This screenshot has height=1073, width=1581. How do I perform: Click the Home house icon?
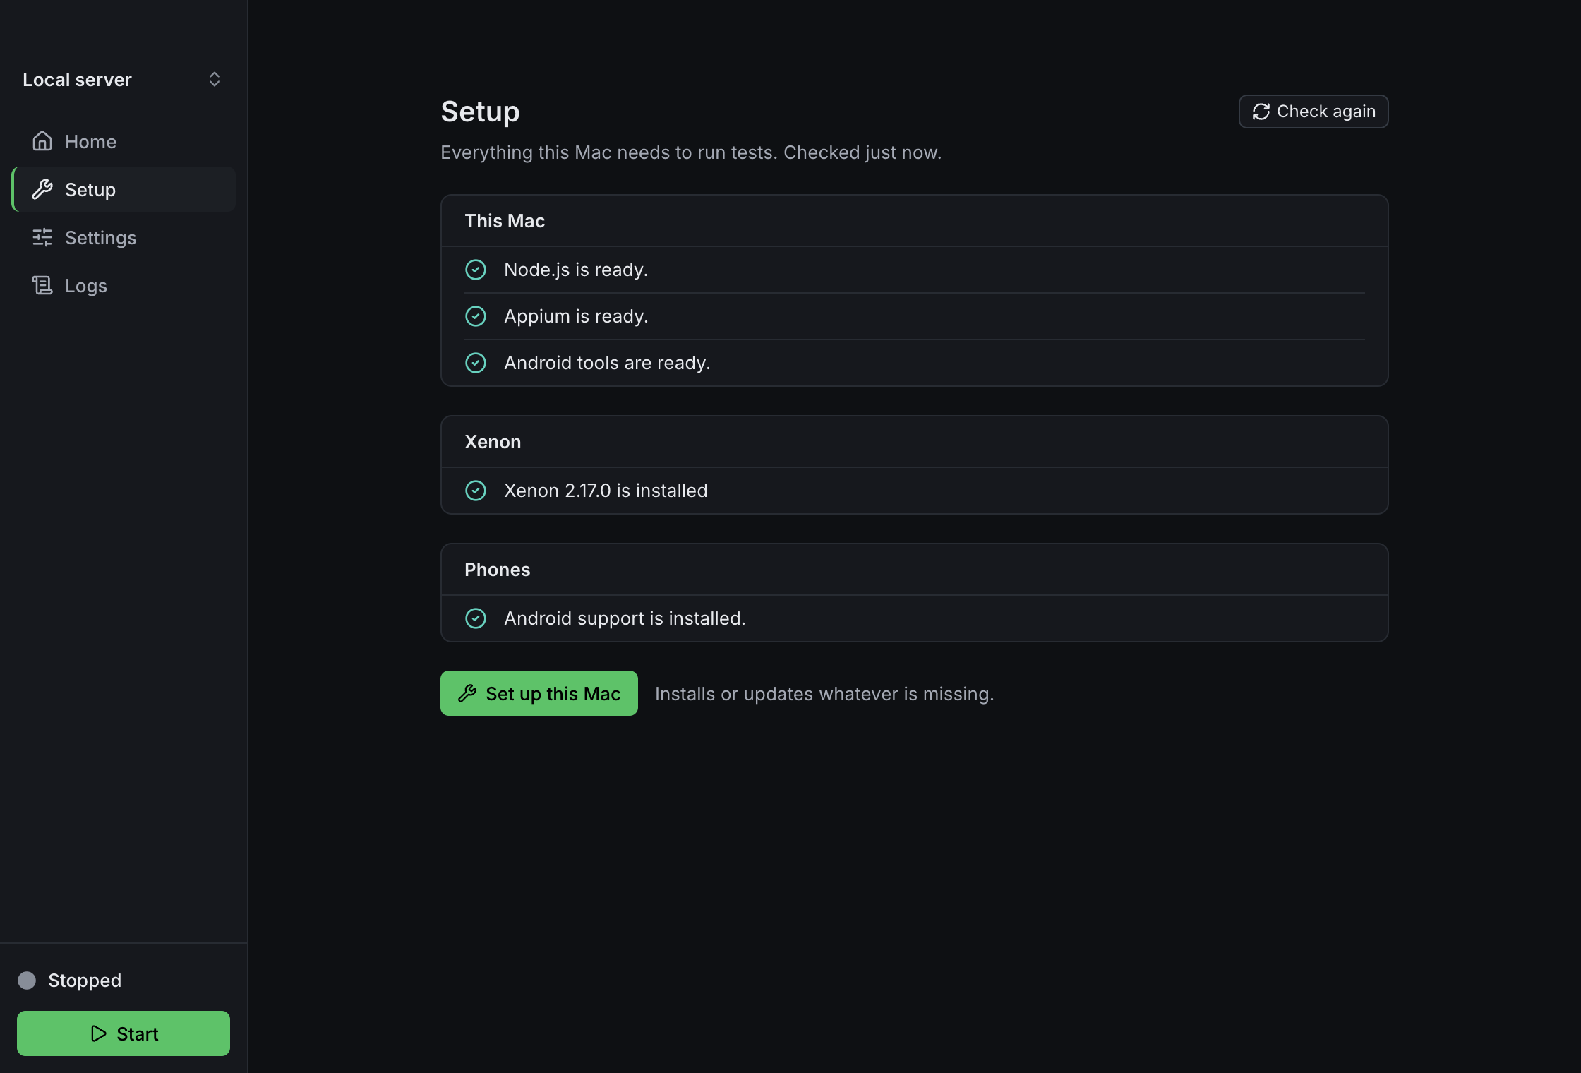42,141
